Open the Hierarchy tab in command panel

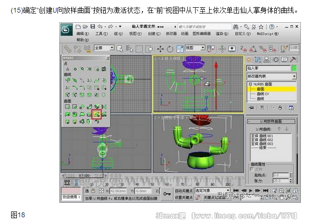coord(267,60)
